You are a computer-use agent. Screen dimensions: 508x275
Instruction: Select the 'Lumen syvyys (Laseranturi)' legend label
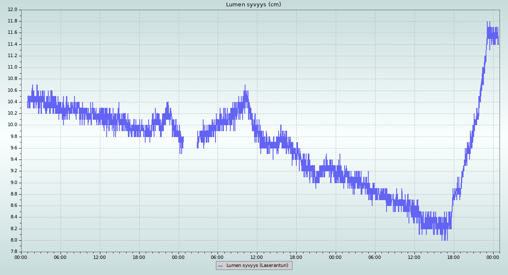pyautogui.click(x=257, y=266)
